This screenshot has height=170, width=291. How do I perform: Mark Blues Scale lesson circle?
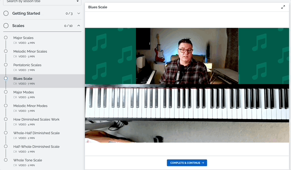(x=6, y=78)
